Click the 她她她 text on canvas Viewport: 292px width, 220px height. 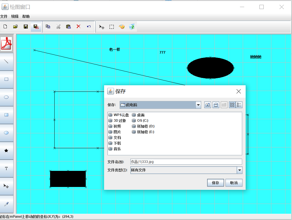point(256,57)
